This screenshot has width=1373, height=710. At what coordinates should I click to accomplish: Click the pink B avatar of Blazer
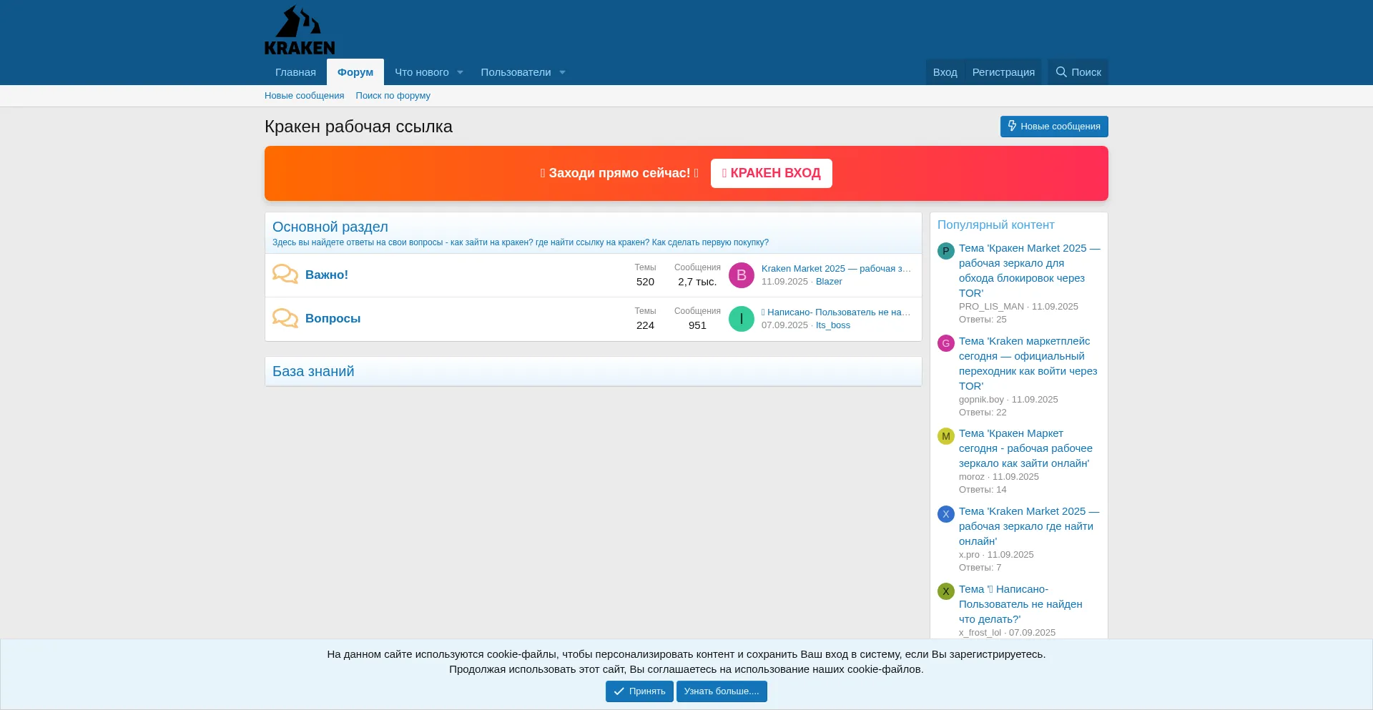(x=742, y=275)
